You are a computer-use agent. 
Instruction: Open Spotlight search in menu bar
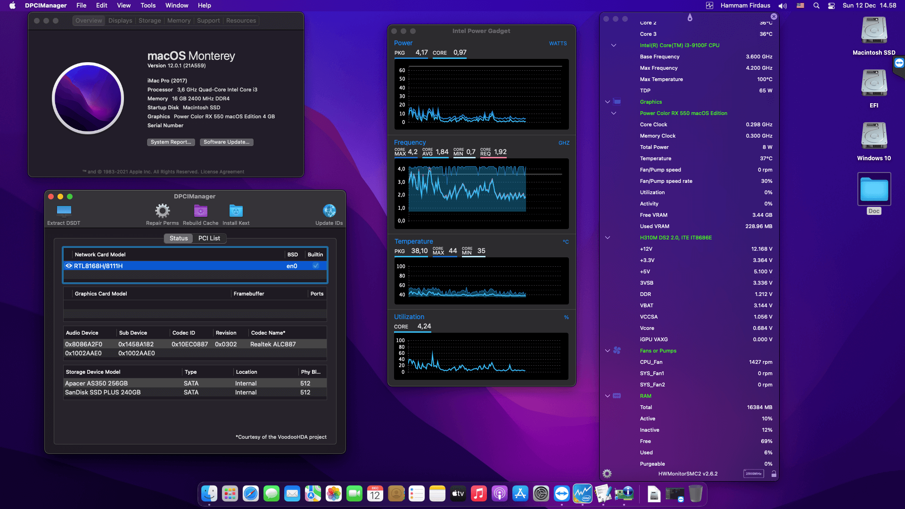[816, 6]
